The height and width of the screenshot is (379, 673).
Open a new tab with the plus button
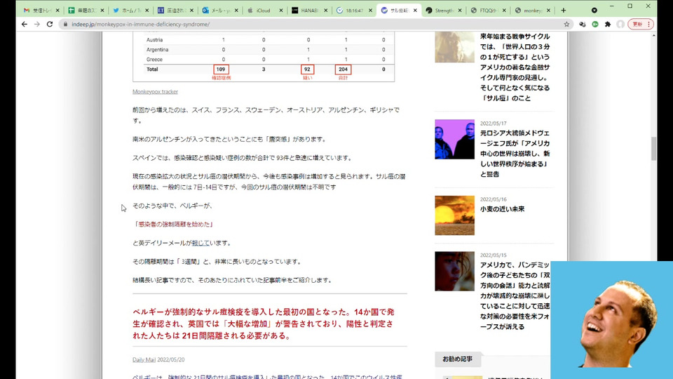click(563, 11)
